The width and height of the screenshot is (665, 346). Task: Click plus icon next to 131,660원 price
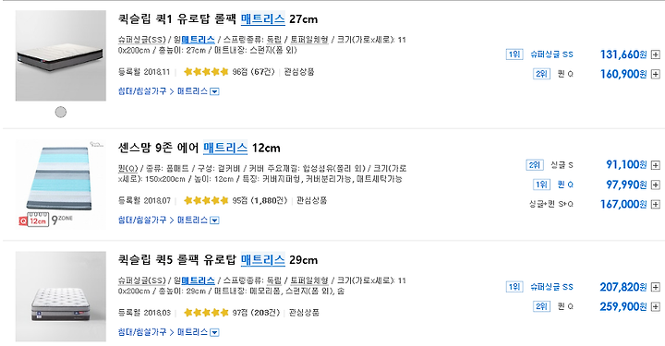click(655, 54)
